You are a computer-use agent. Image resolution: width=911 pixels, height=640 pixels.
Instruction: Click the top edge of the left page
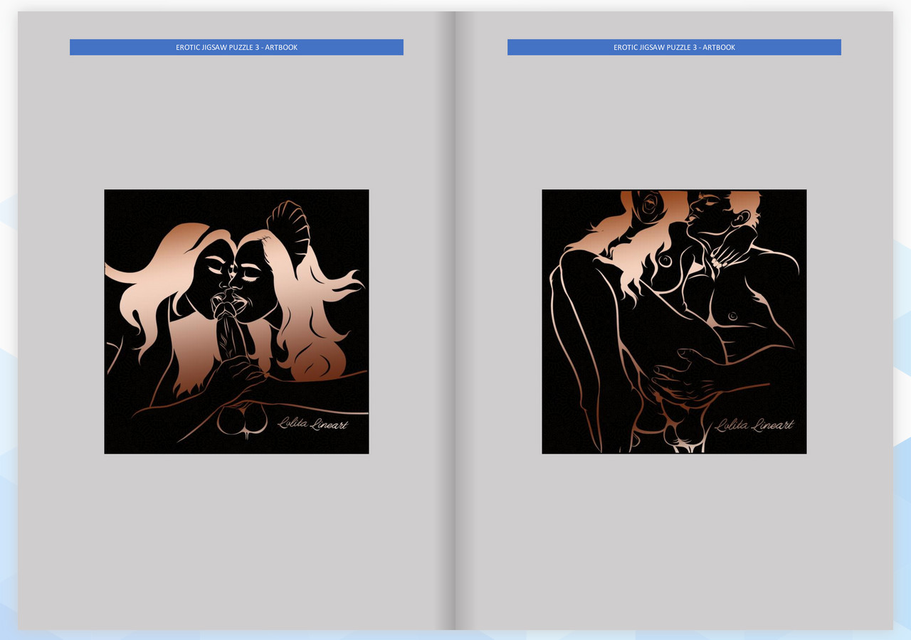[236, 13]
